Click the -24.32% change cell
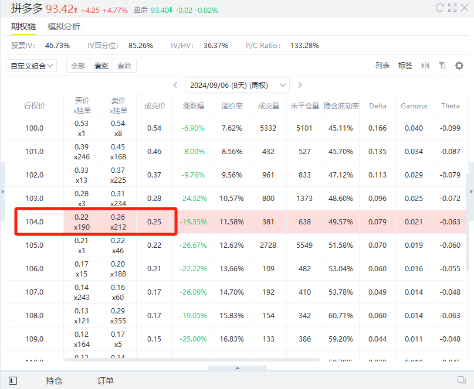 coord(194,198)
